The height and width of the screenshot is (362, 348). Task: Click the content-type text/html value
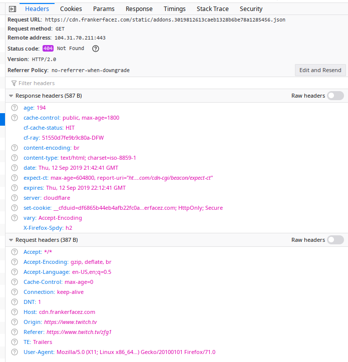coord(98,158)
